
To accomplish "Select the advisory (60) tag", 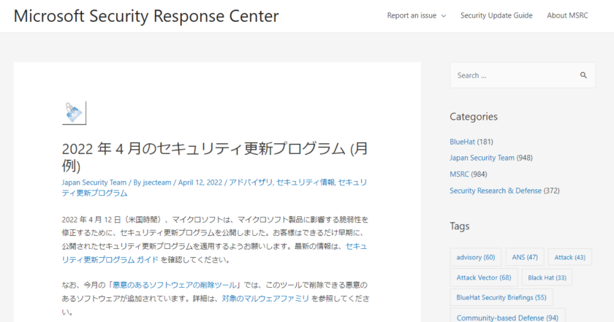I will (475, 257).
